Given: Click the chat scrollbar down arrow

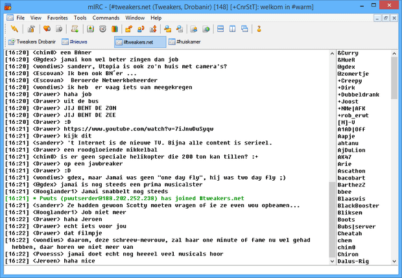Looking at the screenshot, I should click(x=332, y=261).
